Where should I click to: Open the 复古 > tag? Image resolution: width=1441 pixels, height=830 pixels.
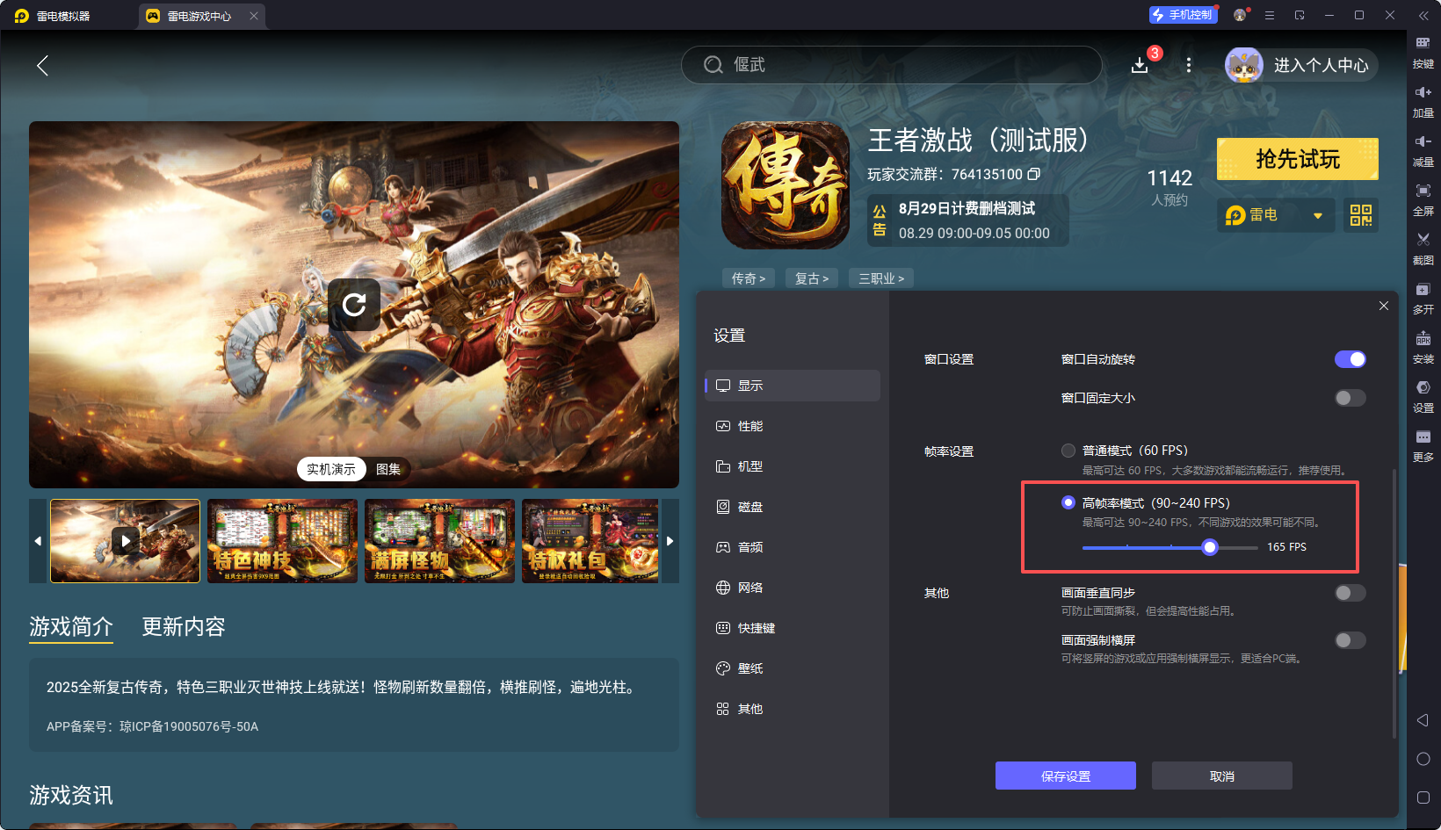[x=812, y=278]
